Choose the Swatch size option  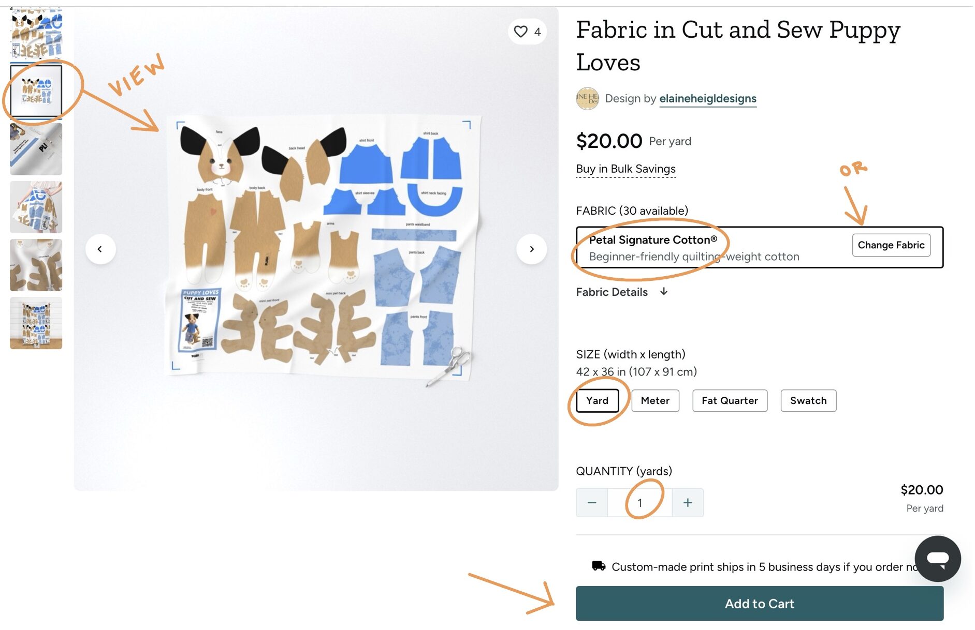click(808, 400)
